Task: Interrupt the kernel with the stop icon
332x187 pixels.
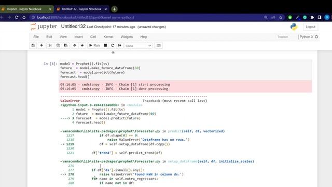Action: pos(105,45)
